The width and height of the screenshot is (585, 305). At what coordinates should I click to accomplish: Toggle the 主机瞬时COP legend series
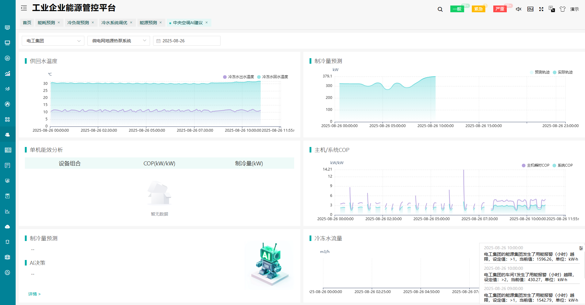pyautogui.click(x=535, y=165)
